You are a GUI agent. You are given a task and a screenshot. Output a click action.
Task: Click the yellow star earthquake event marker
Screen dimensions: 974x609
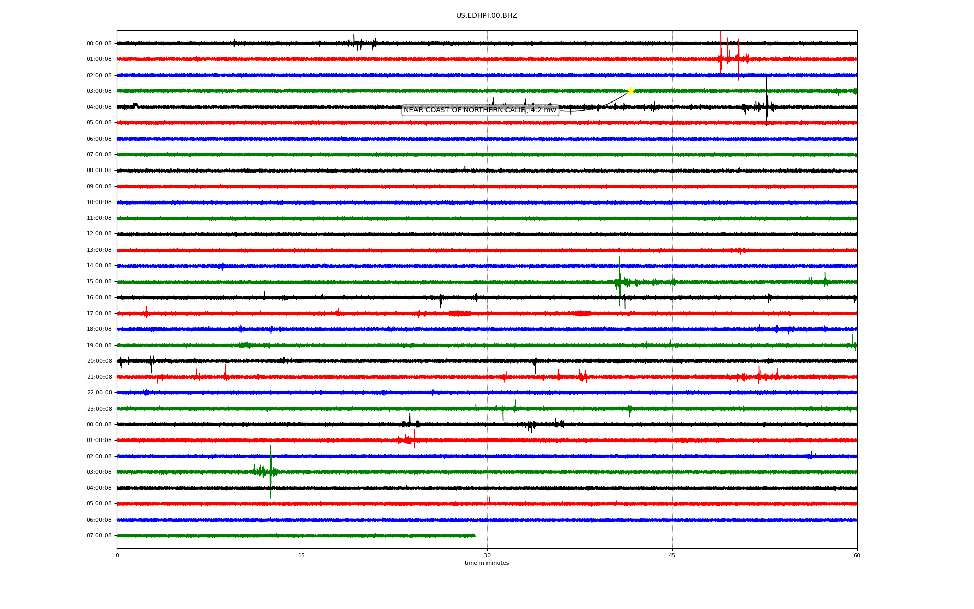click(x=631, y=91)
